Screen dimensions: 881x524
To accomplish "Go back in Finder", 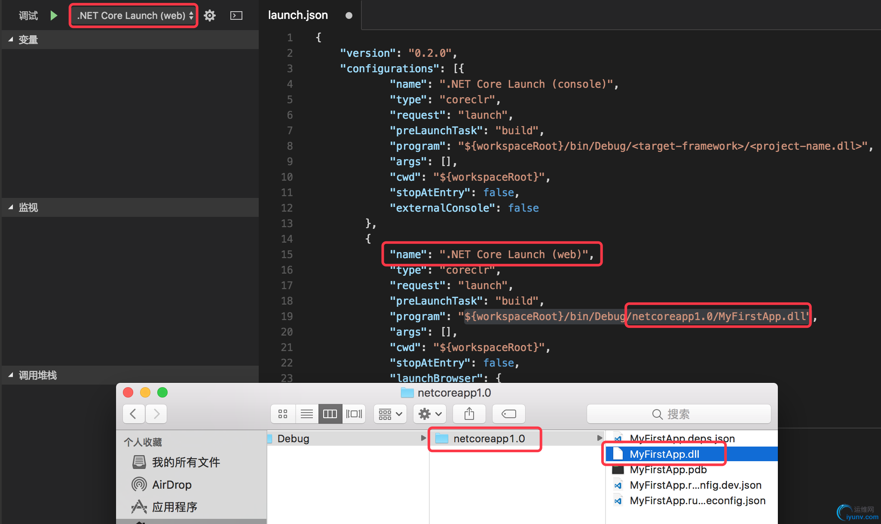I will (133, 414).
